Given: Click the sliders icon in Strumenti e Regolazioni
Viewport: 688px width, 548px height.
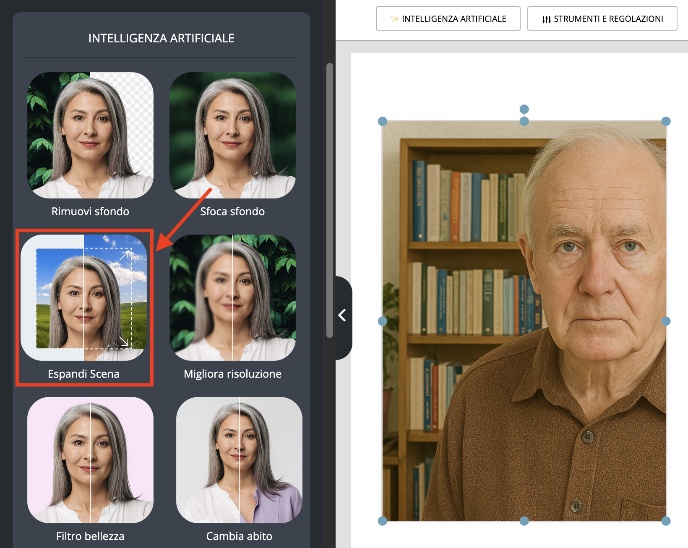Looking at the screenshot, I should tap(546, 19).
